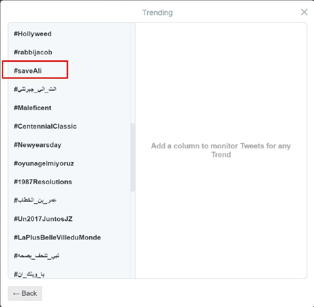Open the #LaPlusBelleVilleduMonde trend
314x307 pixels.
click(x=57, y=237)
